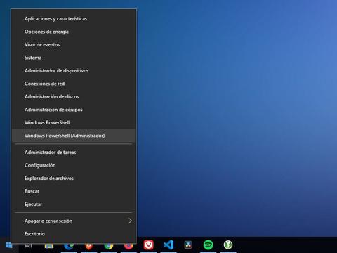337x253 pixels.
Task: Choose Escritorio menu entry
Action: (74, 234)
